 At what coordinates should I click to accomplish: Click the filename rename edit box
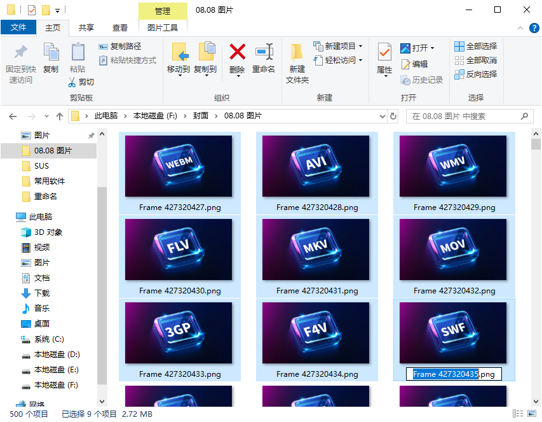[x=454, y=374]
